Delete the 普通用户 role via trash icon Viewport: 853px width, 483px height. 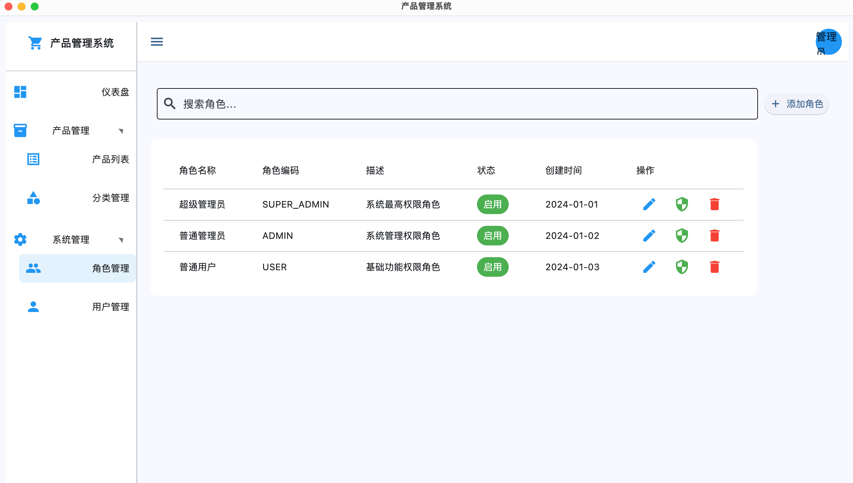point(714,267)
